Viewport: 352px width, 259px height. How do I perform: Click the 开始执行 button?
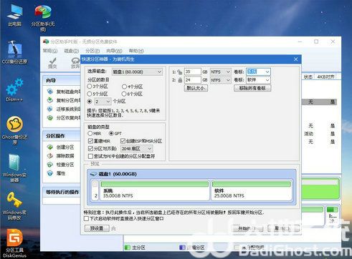pyautogui.click(x=248, y=228)
